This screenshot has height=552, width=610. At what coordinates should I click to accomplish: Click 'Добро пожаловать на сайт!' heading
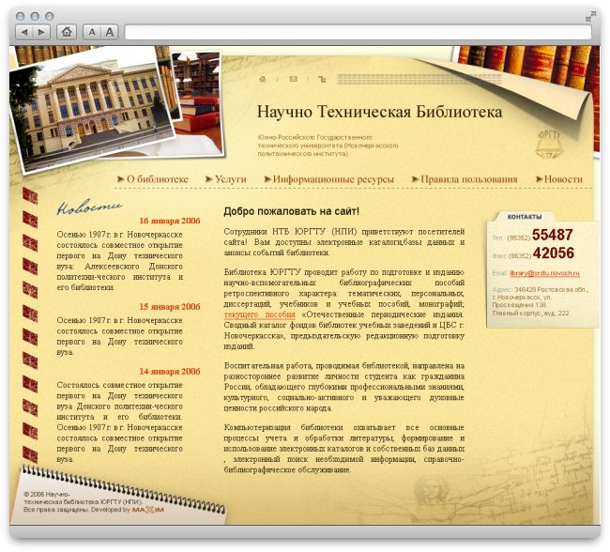tap(291, 211)
